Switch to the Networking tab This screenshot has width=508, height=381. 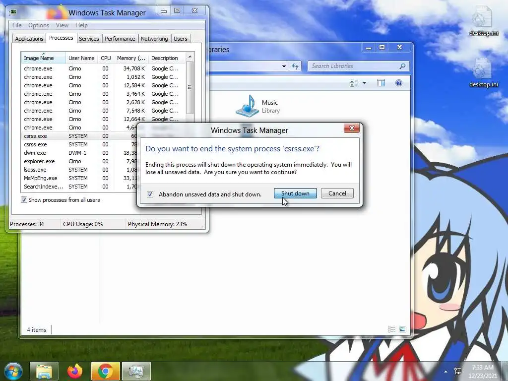(x=154, y=39)
